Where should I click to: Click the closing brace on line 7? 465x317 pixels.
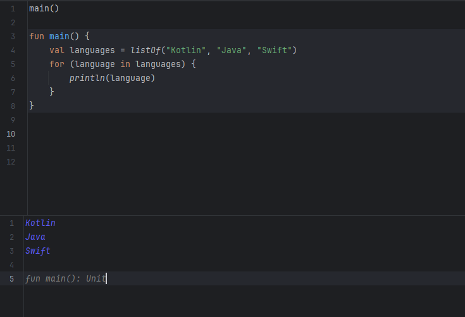coord(52,92)
